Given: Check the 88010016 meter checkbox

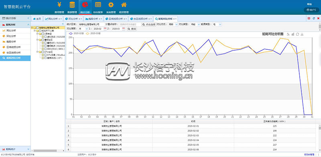Looking at the screenshot, I should pos(45,49).
